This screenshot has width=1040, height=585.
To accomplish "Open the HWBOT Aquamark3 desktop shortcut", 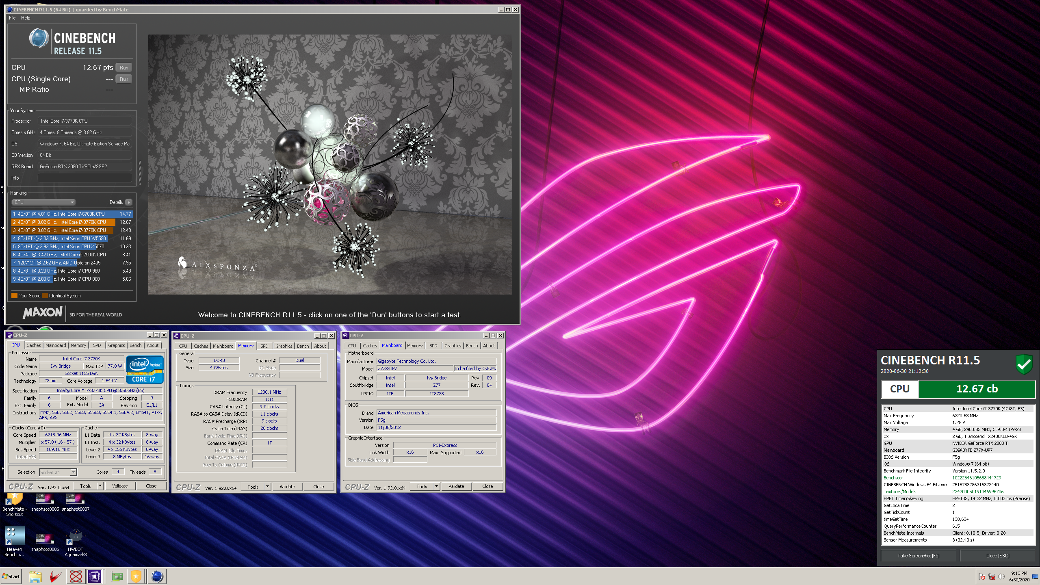I will pyautogui.click(x=76, y=542).
